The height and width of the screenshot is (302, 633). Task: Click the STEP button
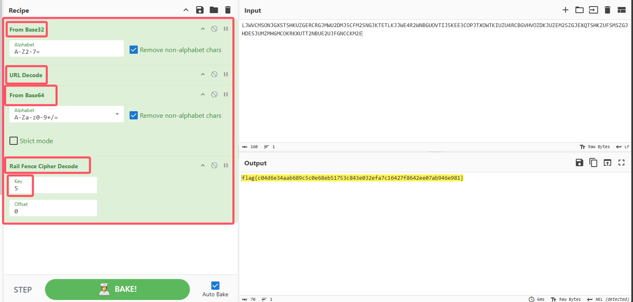[23, 290]
